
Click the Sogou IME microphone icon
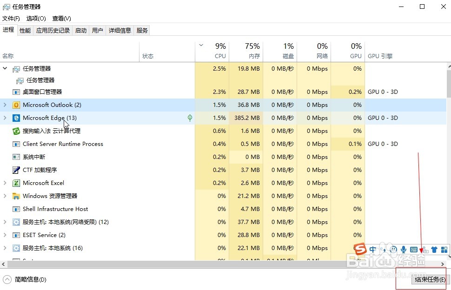(404, 250)
